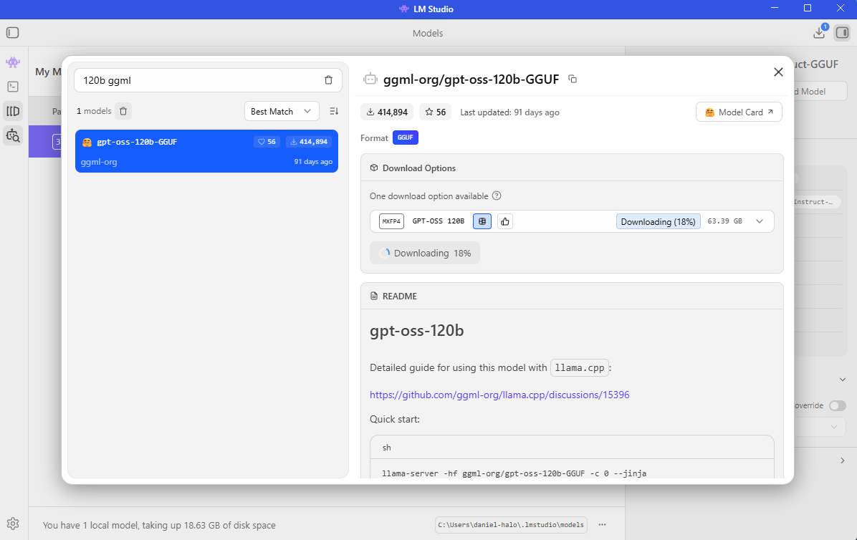Toggle the right sidebar panel
The height and width of the screenshot is (540, 857).
[842, 33]
